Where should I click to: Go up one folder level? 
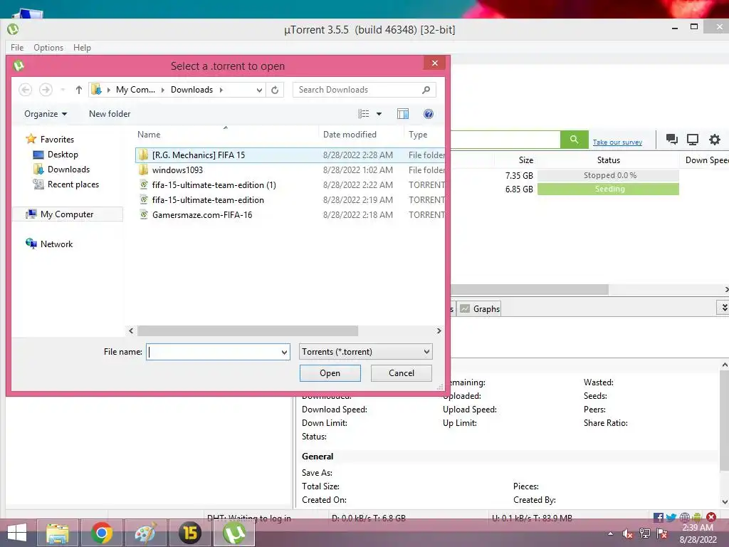coord(78,90)
